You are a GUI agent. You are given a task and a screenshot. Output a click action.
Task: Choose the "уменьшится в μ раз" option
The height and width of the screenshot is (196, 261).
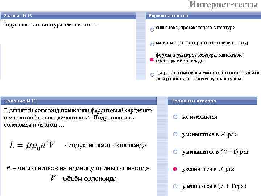(175, 134)
